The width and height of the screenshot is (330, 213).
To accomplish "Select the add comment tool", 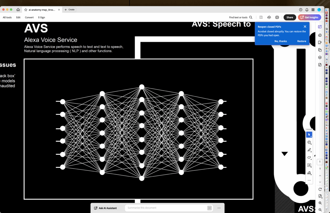I will point(309,143).
